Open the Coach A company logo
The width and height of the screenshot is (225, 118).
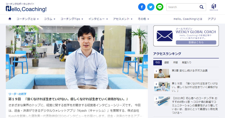tap(214, 7)
